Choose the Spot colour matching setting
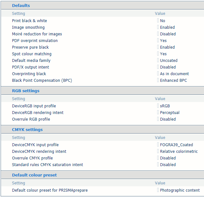Image resolution: width=204 pixels, height=197 pixels. (32, 54)
